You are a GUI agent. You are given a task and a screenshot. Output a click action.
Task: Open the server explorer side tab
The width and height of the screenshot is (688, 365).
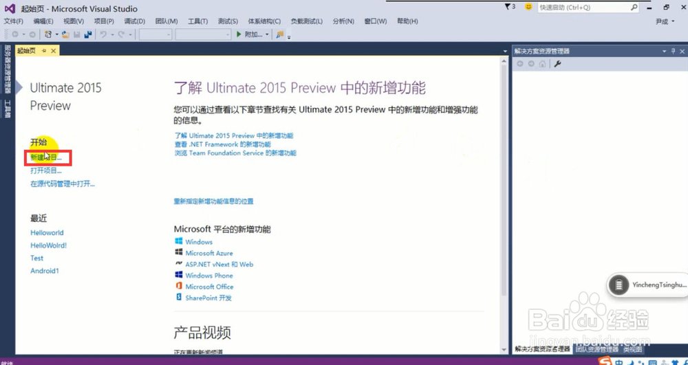[7, 69]
